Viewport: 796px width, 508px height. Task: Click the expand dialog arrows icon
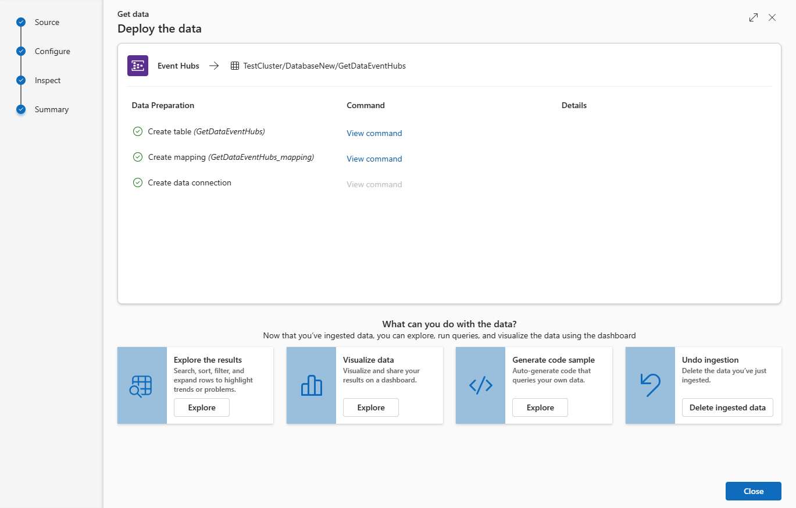coord(754,18)
